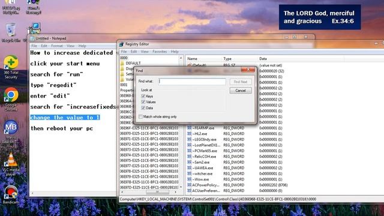Toggle the Data checkbox in Find dialog

(143, 108)
